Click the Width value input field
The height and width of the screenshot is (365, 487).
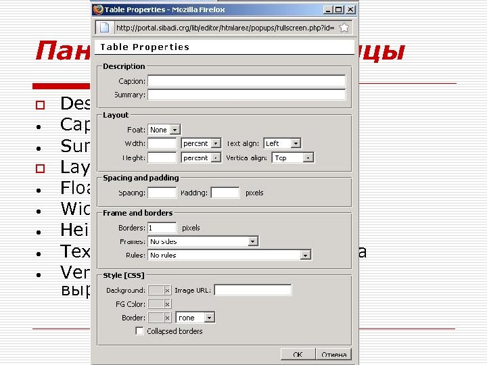click(162, 143)
